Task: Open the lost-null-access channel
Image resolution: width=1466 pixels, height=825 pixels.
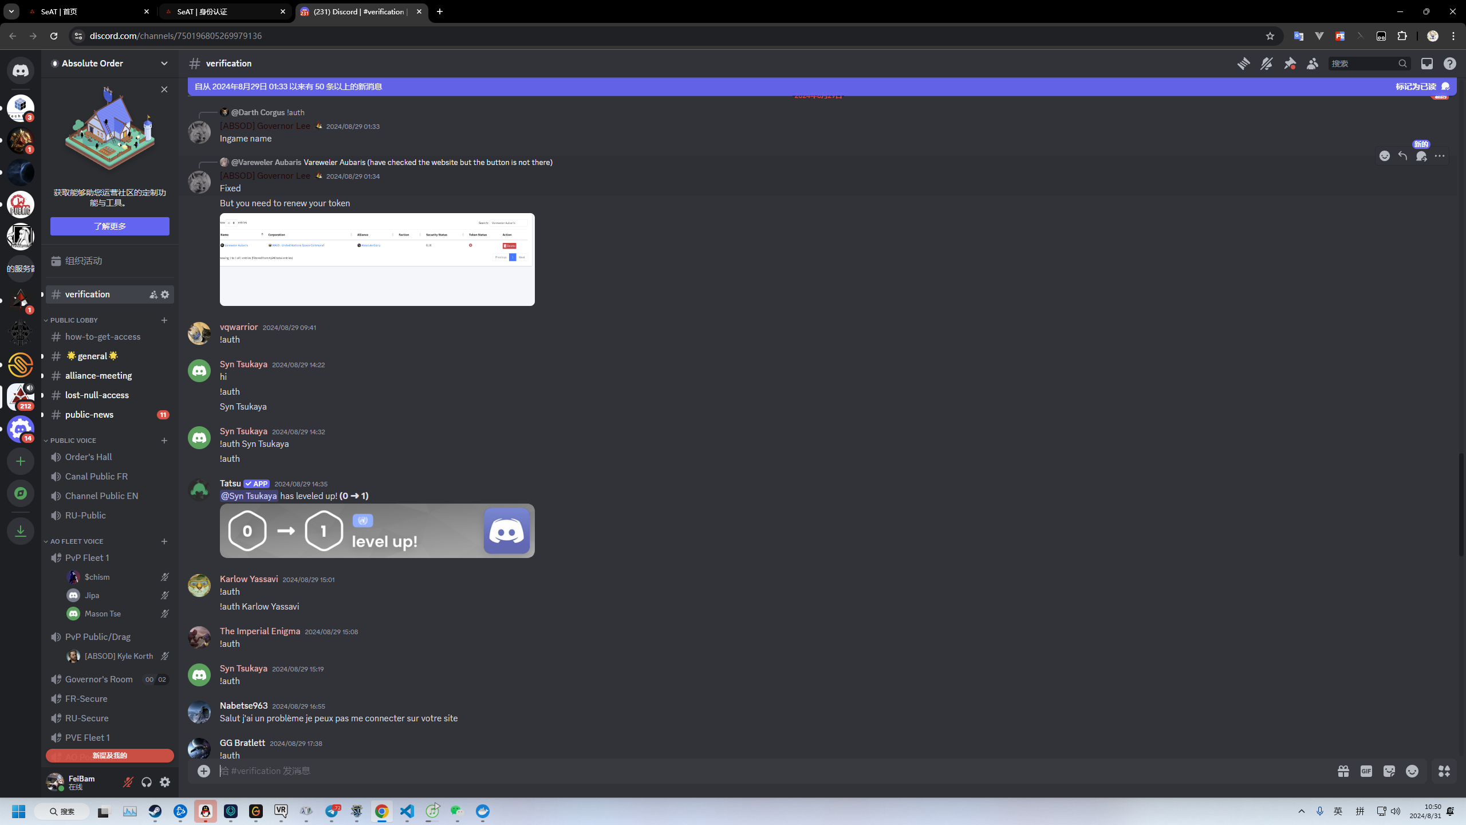Action: pos(97,395)
